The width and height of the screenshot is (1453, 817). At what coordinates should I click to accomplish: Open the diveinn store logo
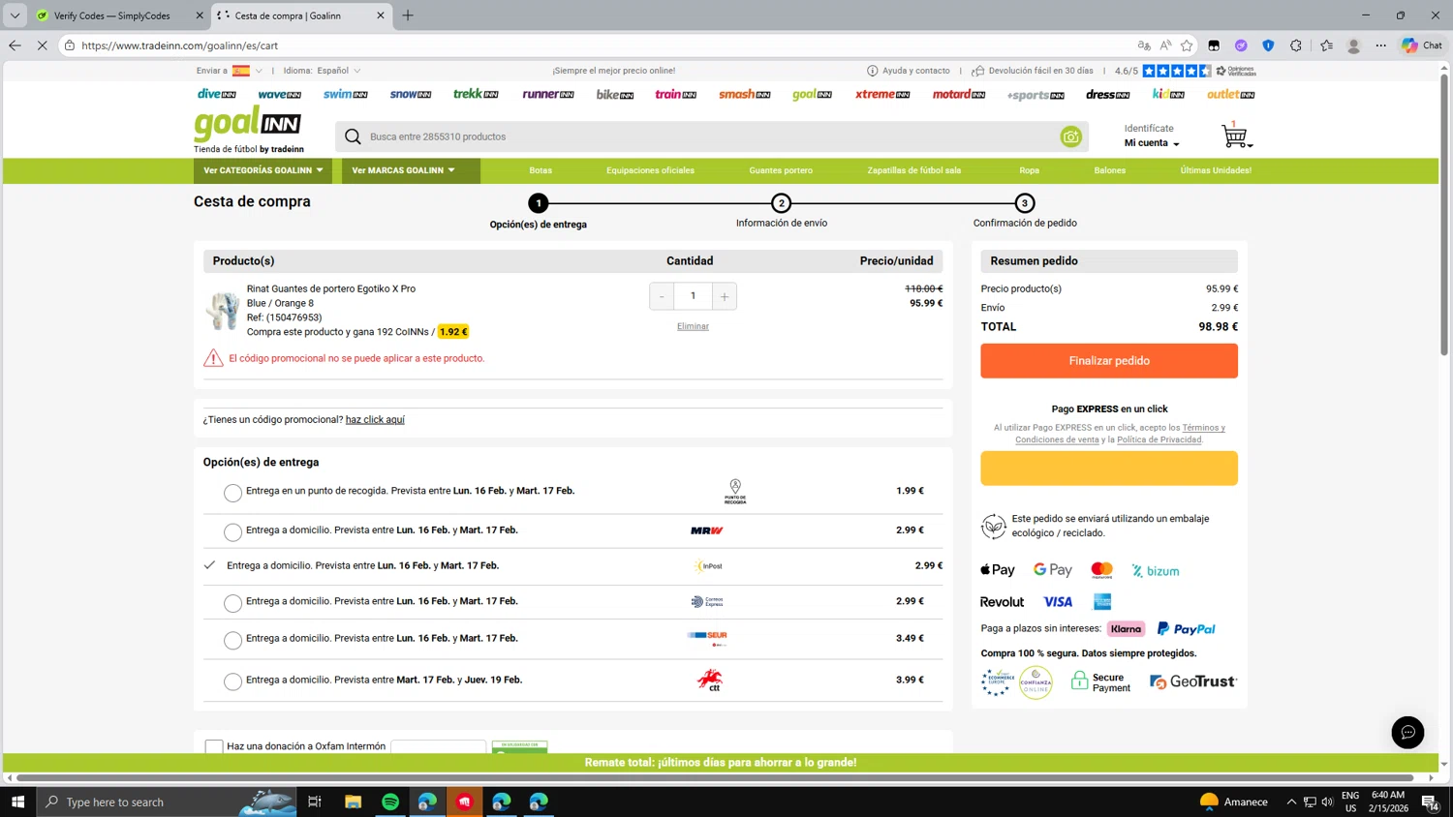(217, 94)
